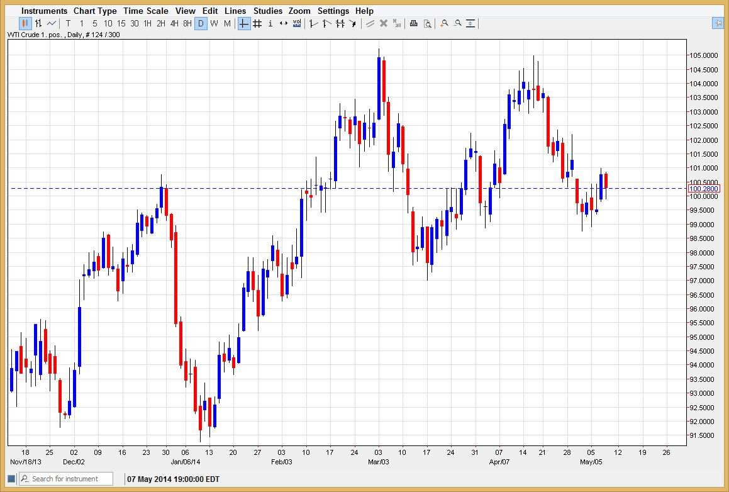Viewport: 729px width, 492px height.
Task: Click the volume indicator icon
Action: 296,23
